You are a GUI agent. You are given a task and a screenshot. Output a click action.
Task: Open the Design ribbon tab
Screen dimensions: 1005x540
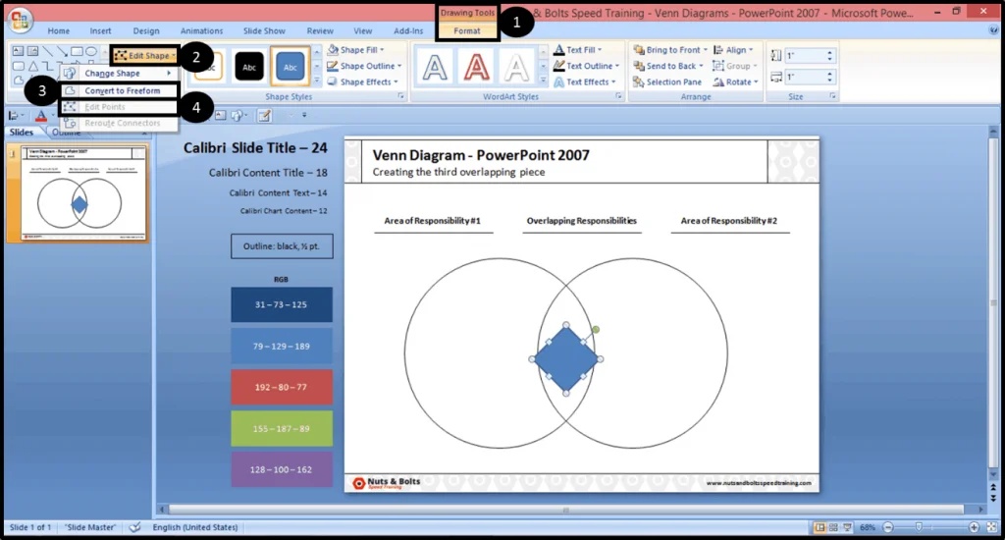click(x=146, y=30)
